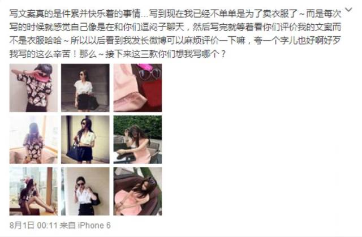View photo of woman carrying navy handbag

tap(85, 140)
